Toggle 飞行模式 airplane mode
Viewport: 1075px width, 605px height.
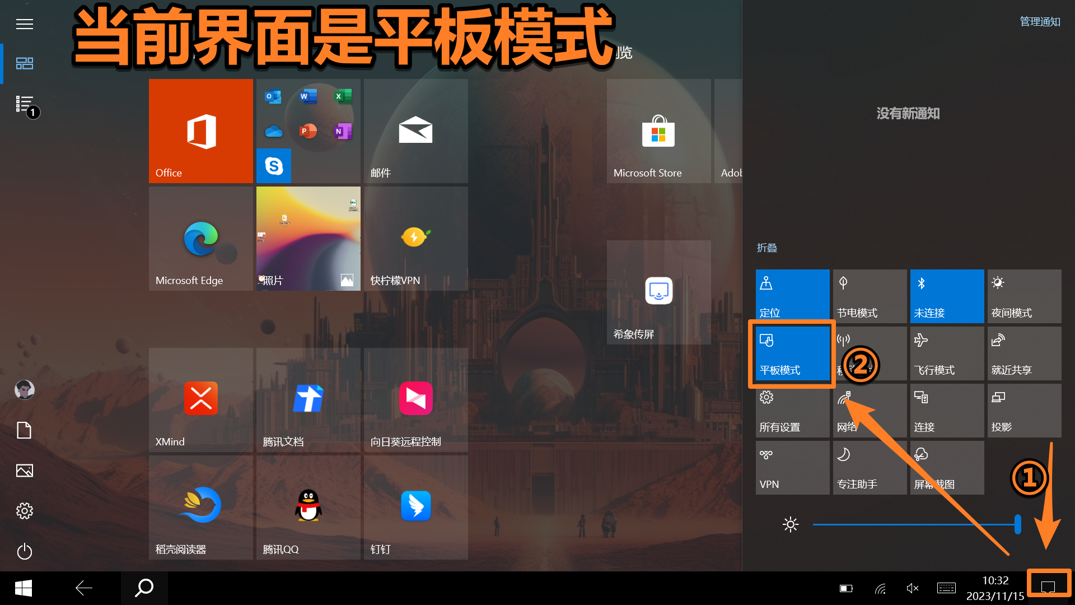[x=947, y=353]
